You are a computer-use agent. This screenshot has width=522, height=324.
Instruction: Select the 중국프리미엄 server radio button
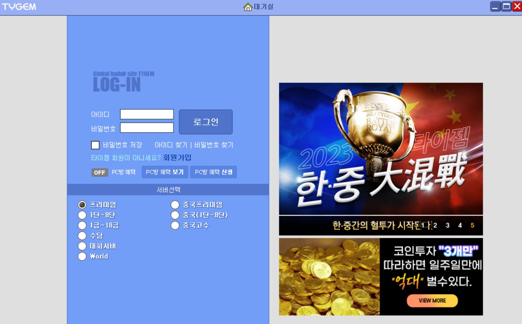[175, 205]
